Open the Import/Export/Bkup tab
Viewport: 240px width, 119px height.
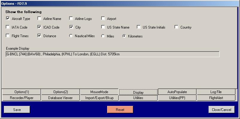(x=99, y=98)
